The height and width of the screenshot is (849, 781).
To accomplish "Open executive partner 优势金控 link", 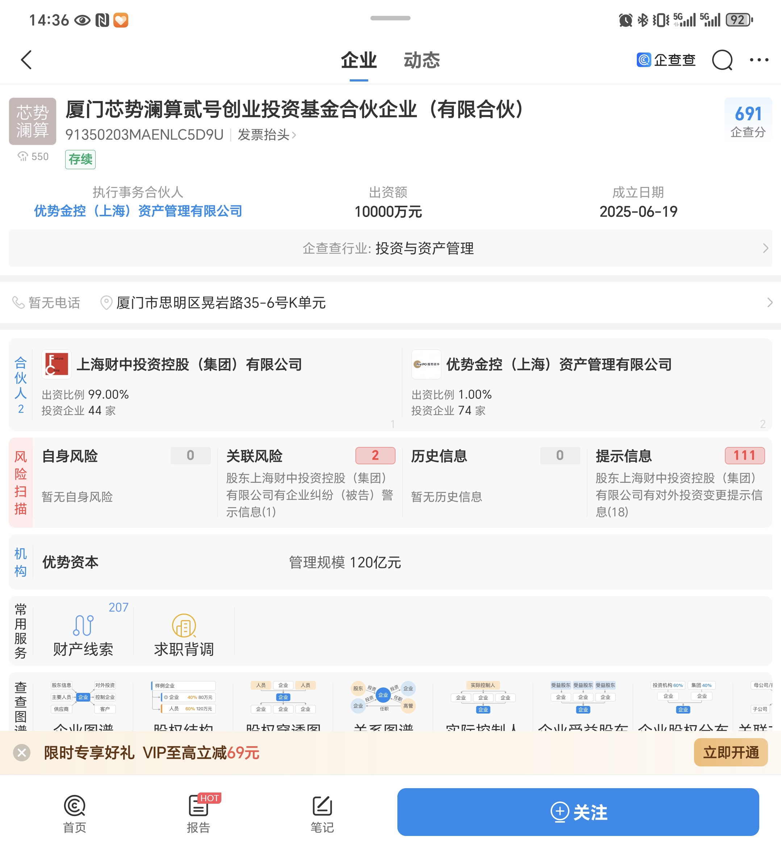I will 138,211.
